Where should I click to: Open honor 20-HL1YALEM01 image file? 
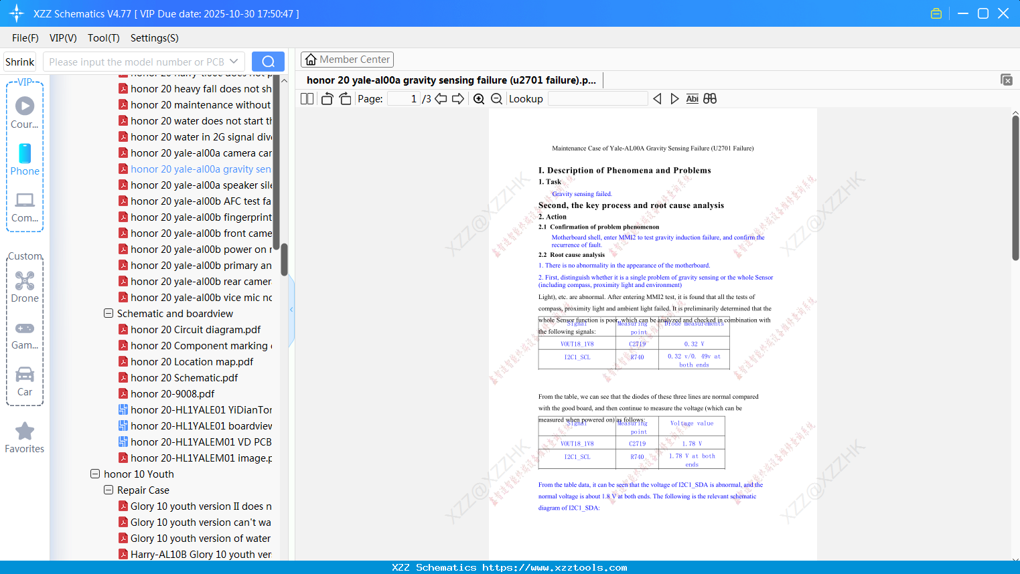(201, 458)
